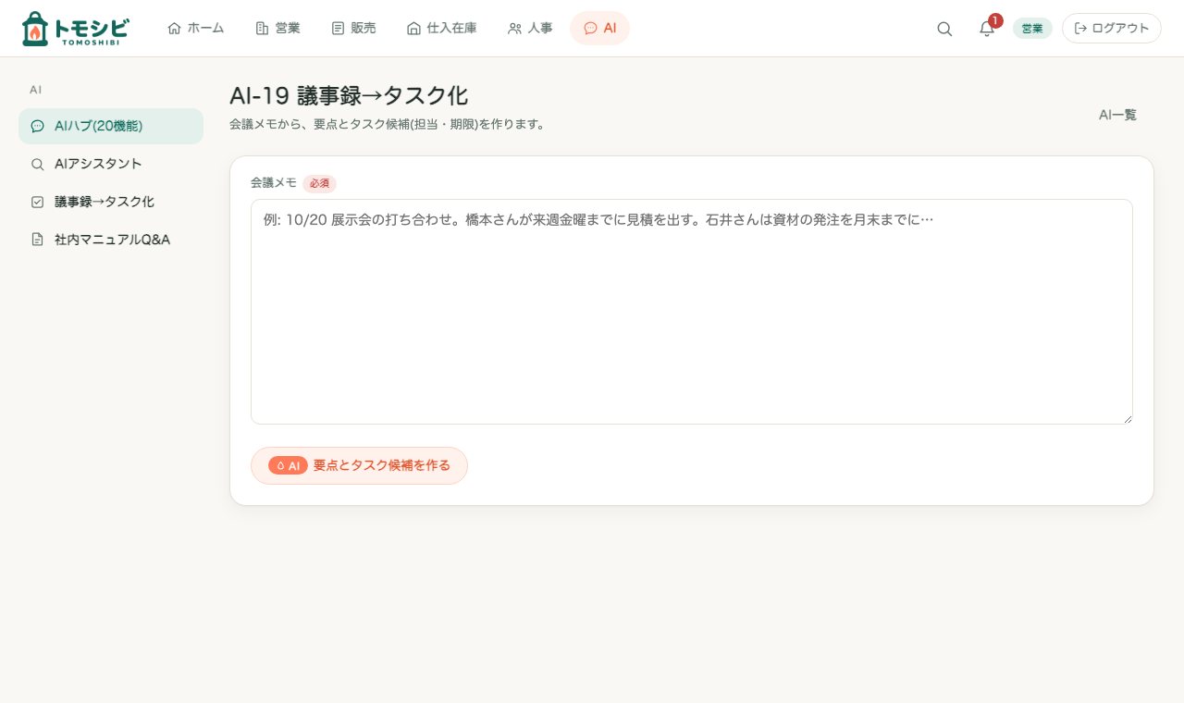Viewport: 1184px width, 703px height.
Task: Click the building icon beside 営業 in navigation
Action: pos(262,28)
